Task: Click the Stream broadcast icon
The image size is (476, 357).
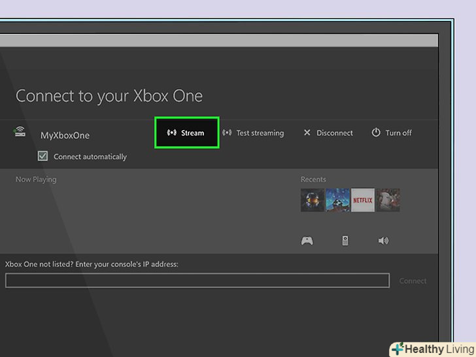Action: click(172, 133)
